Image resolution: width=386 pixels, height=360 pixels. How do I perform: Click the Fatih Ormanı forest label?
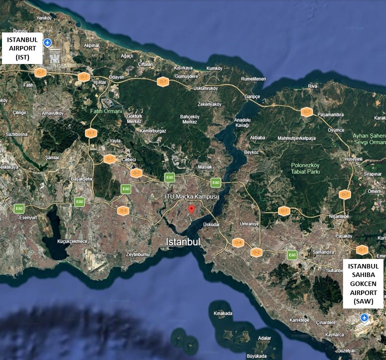(106, 111)
